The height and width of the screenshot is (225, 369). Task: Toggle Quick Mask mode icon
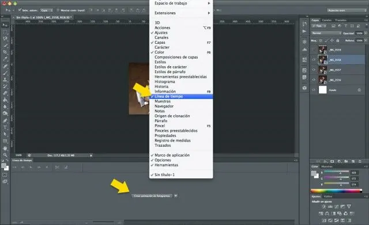(5, 175)
